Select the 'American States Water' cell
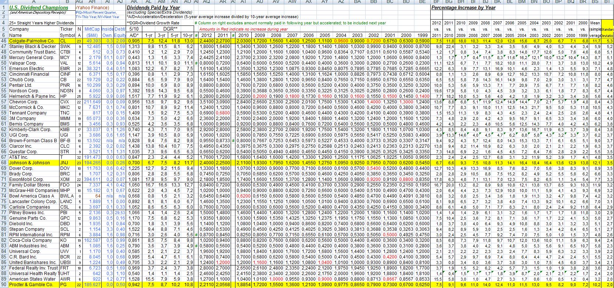This screenshot has height=288, width=614. point(34,279)
